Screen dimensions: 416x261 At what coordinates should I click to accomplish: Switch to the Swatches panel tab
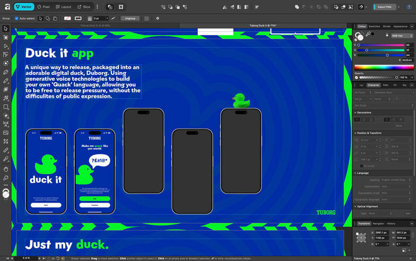[x=374, y=26]
